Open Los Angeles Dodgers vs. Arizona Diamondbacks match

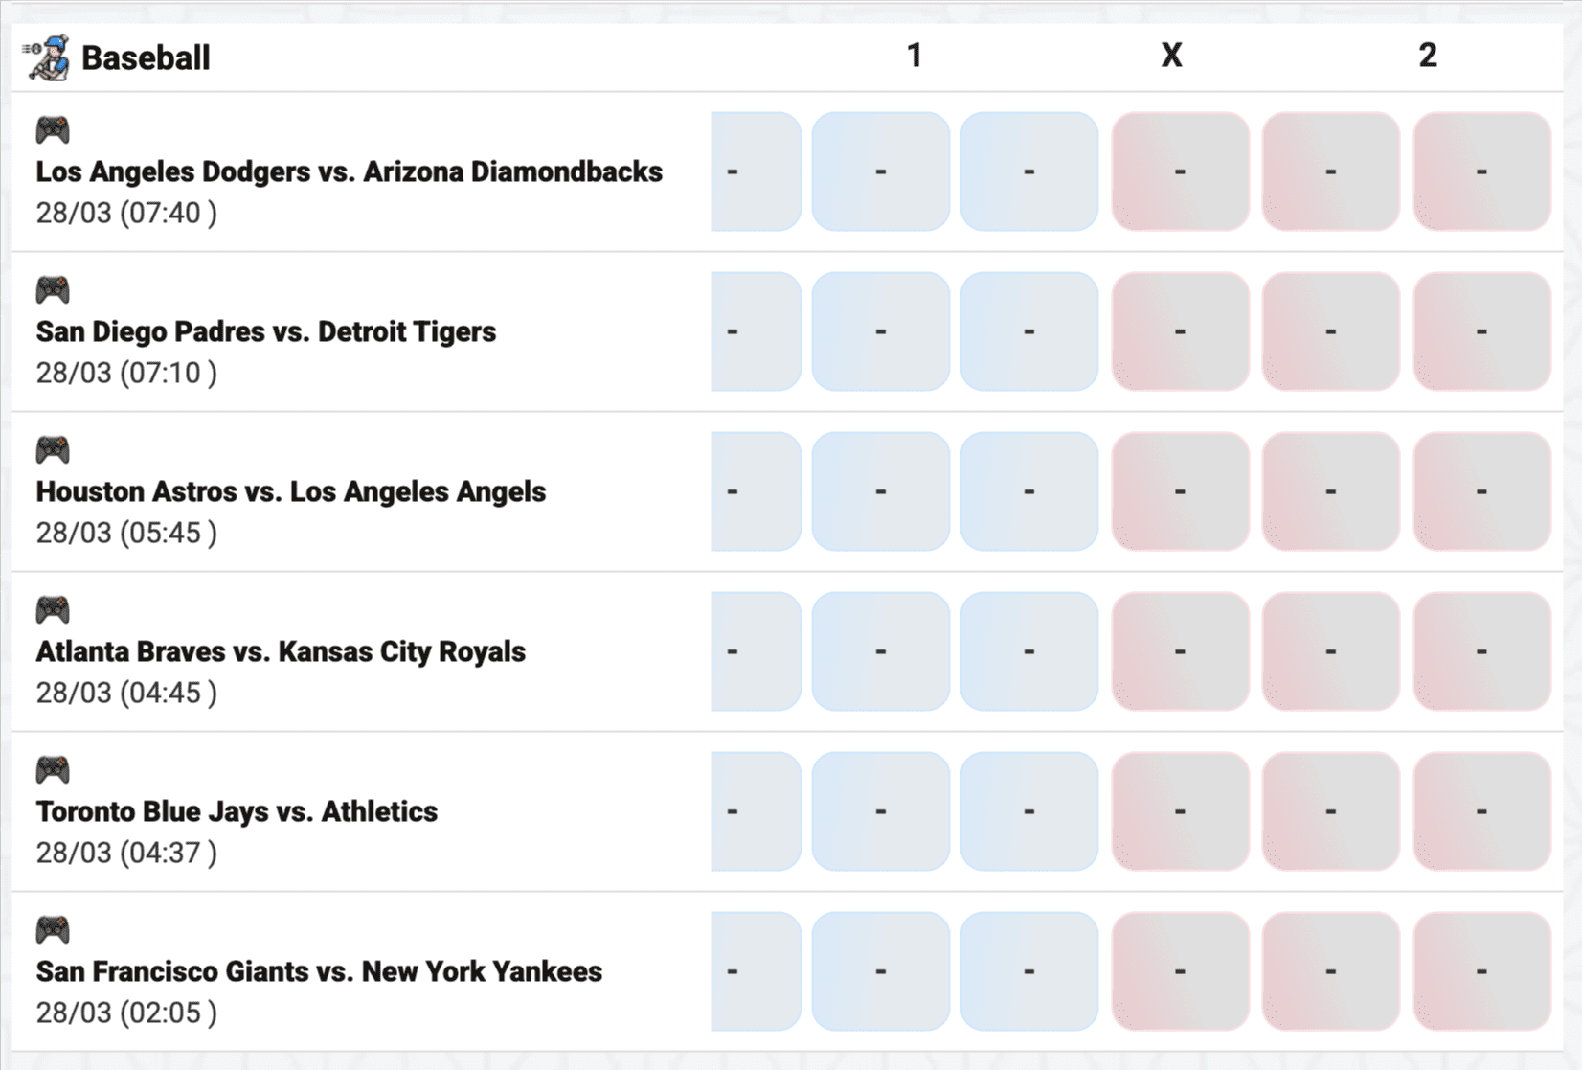(x=349, y=171)
